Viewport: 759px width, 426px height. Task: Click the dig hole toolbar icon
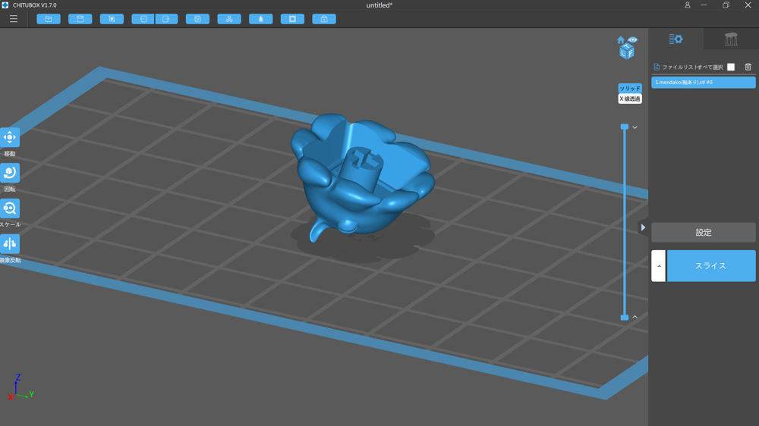292,19
